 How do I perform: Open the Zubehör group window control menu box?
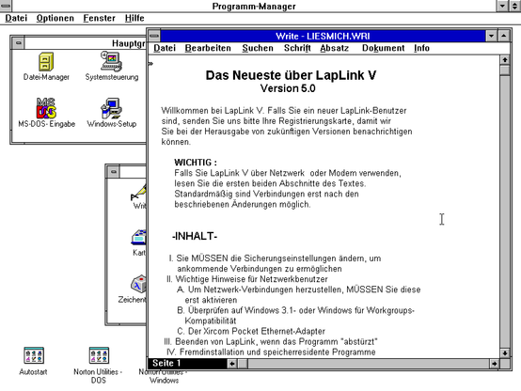[x=114, y=172]
